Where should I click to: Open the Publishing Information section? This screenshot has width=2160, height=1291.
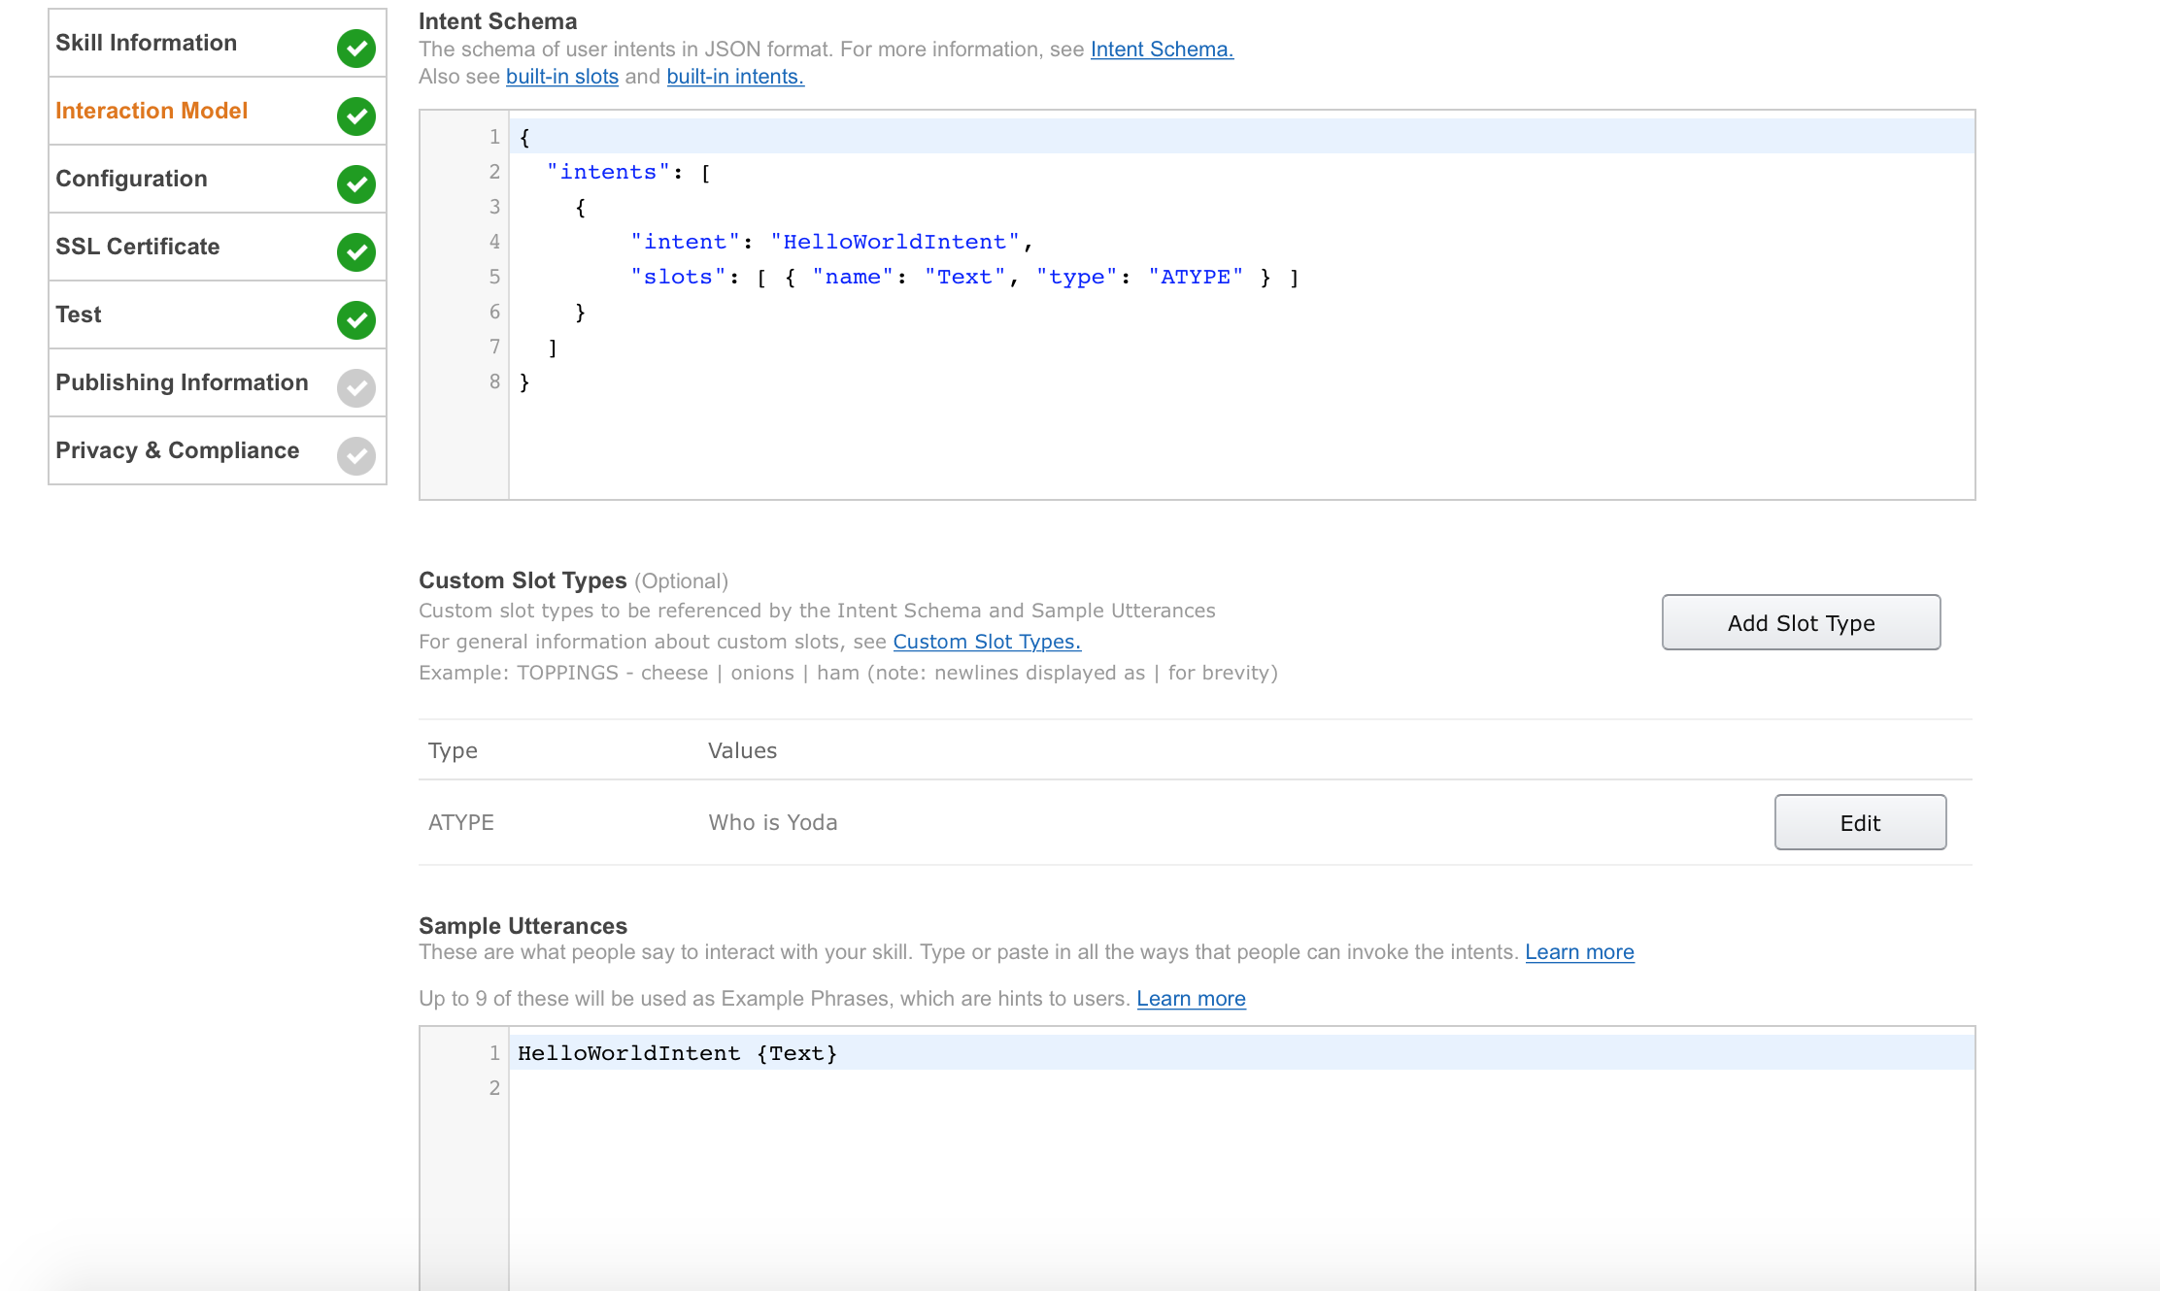182,382
